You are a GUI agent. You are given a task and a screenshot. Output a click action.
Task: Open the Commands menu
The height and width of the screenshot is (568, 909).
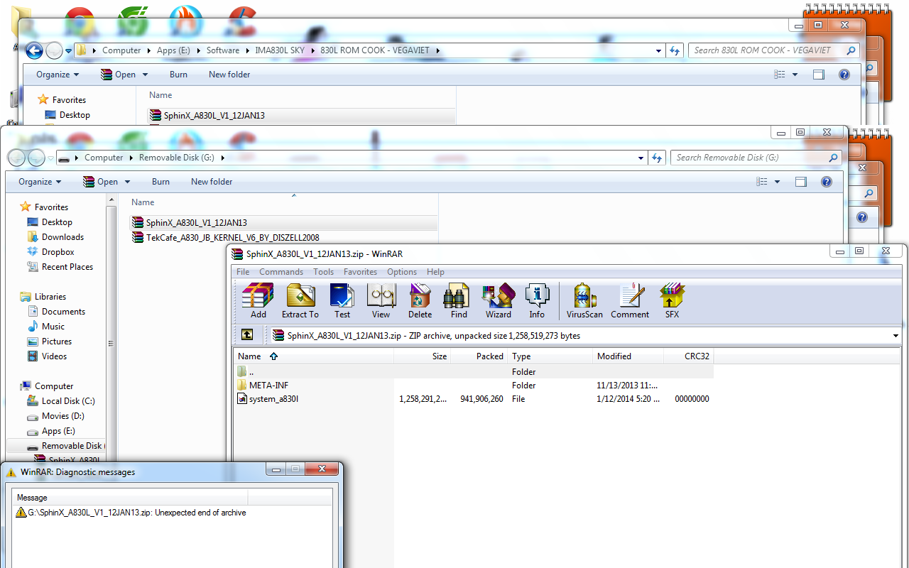[x=281, y=272]
